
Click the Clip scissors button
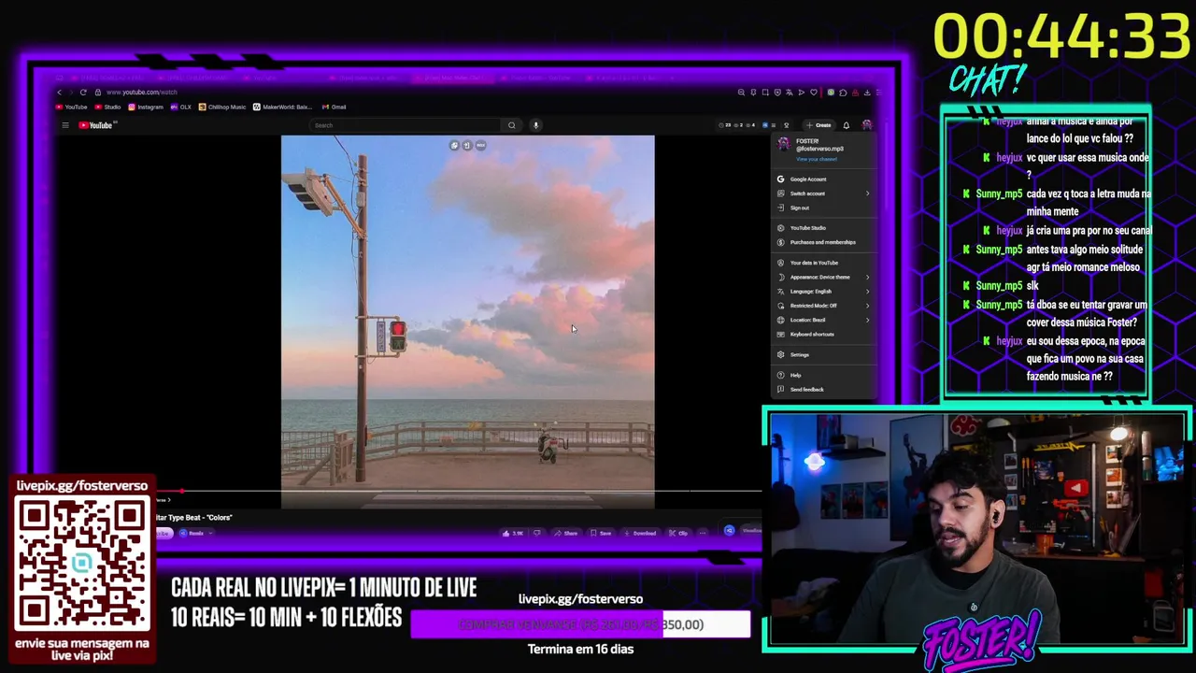[678, 533]
